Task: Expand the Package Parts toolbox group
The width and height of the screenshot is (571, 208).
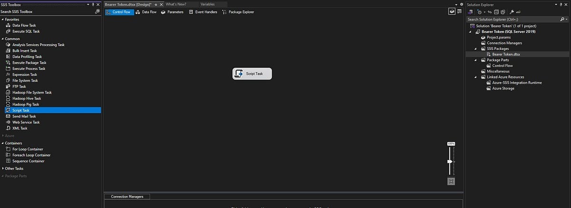Action: click(x=2, y=176)
